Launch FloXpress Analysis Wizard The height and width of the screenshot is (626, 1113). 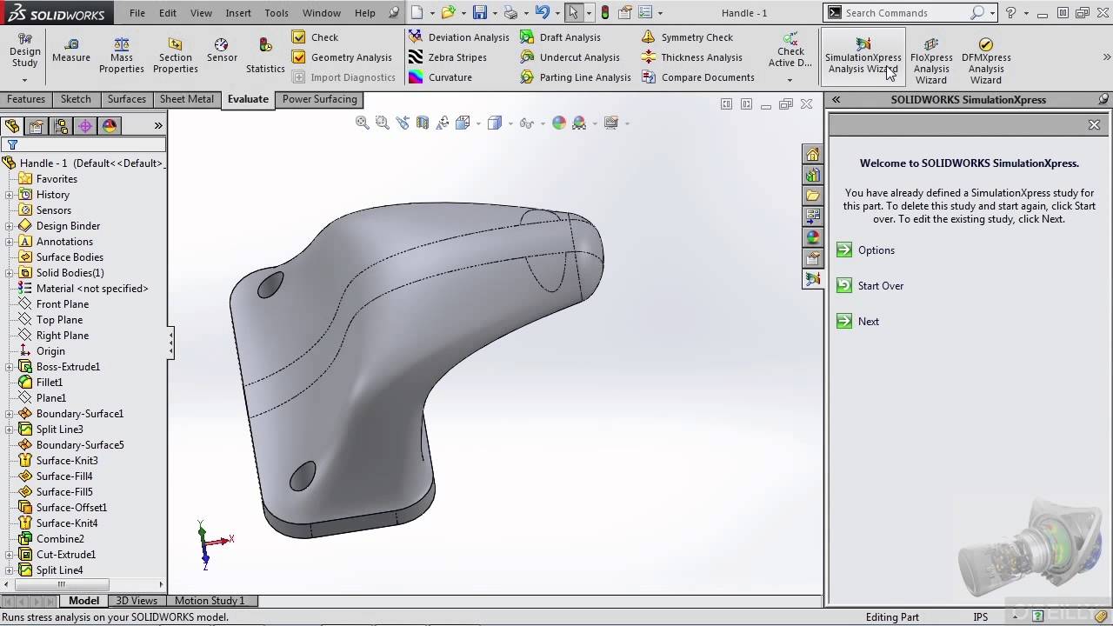click(931, 61)
